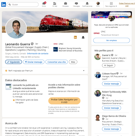Go to Inicio in the top navigation

tap(44, 4)
